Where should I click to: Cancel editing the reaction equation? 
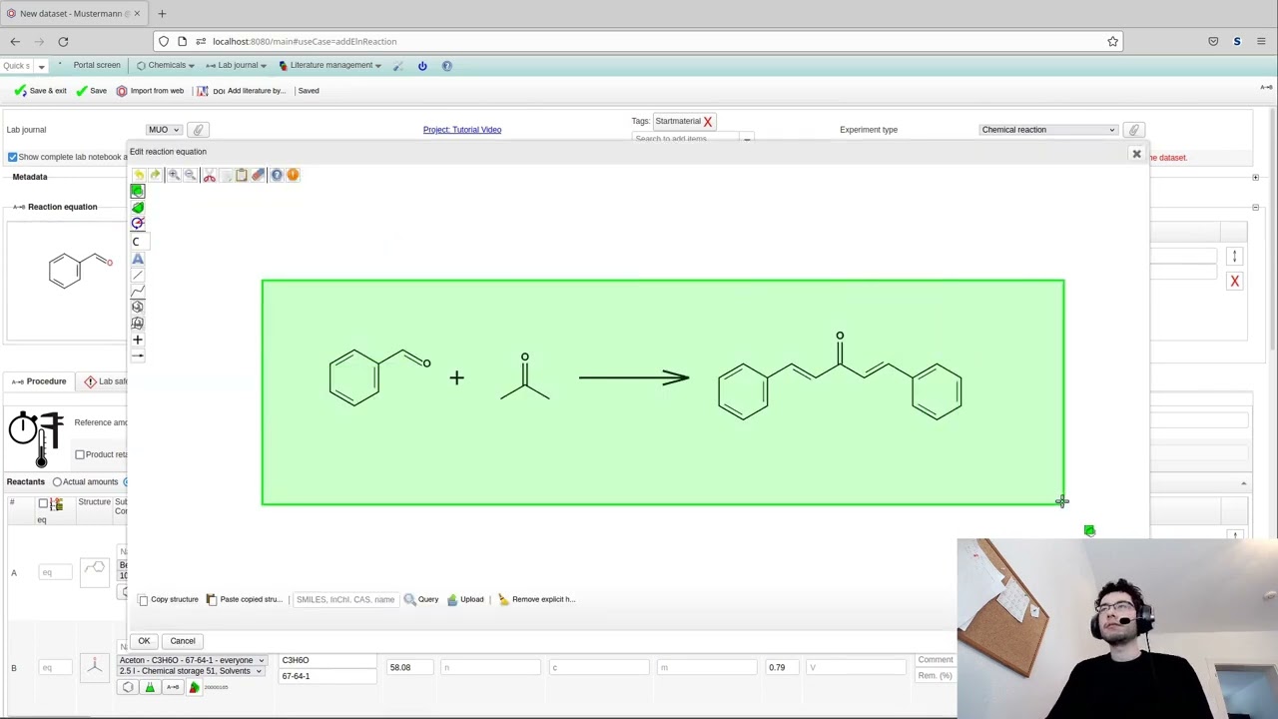pos(183,641)
